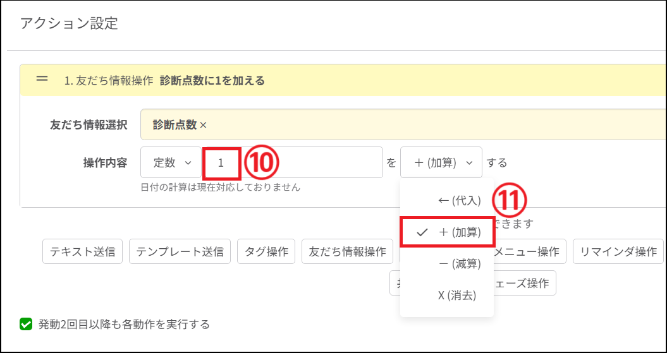Click the テンプレート送信 button
The height and width of the screenshot is (353, 667).
tap(180, 251)
